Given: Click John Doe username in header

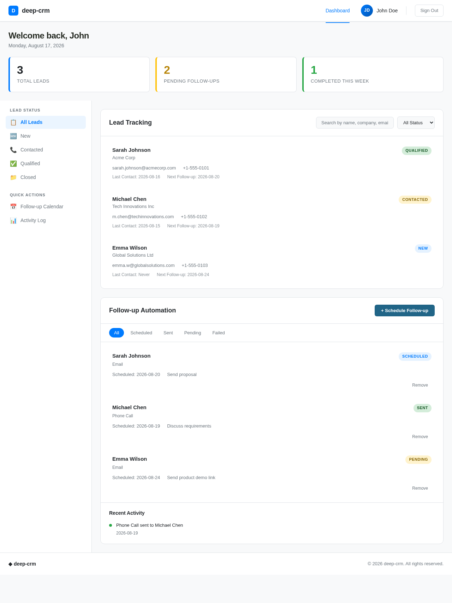Looking at the screenshot, I should point(387,11).
